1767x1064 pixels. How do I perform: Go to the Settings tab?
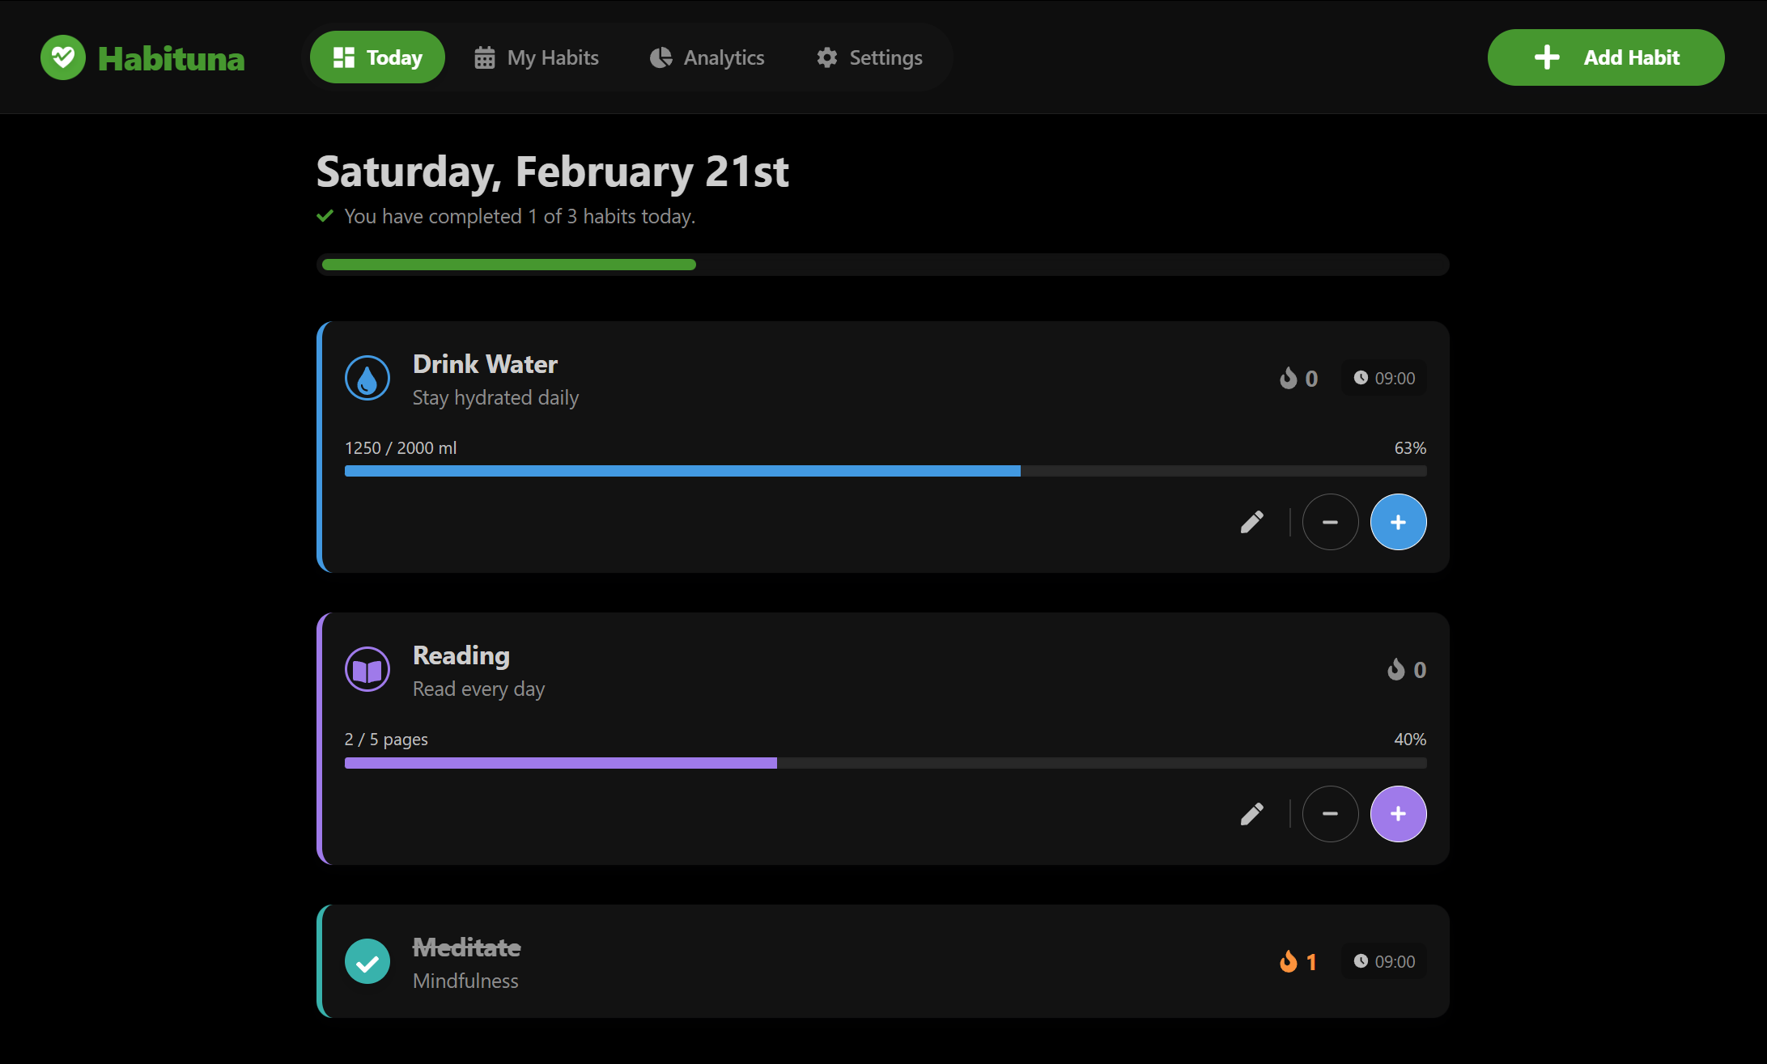pyautogui.click(x=869, y=57)
